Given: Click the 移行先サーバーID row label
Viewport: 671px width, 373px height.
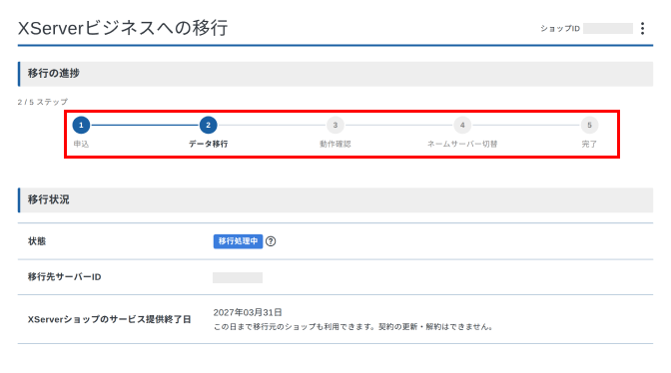Looking at the screenshot, I should pos(65,277).
